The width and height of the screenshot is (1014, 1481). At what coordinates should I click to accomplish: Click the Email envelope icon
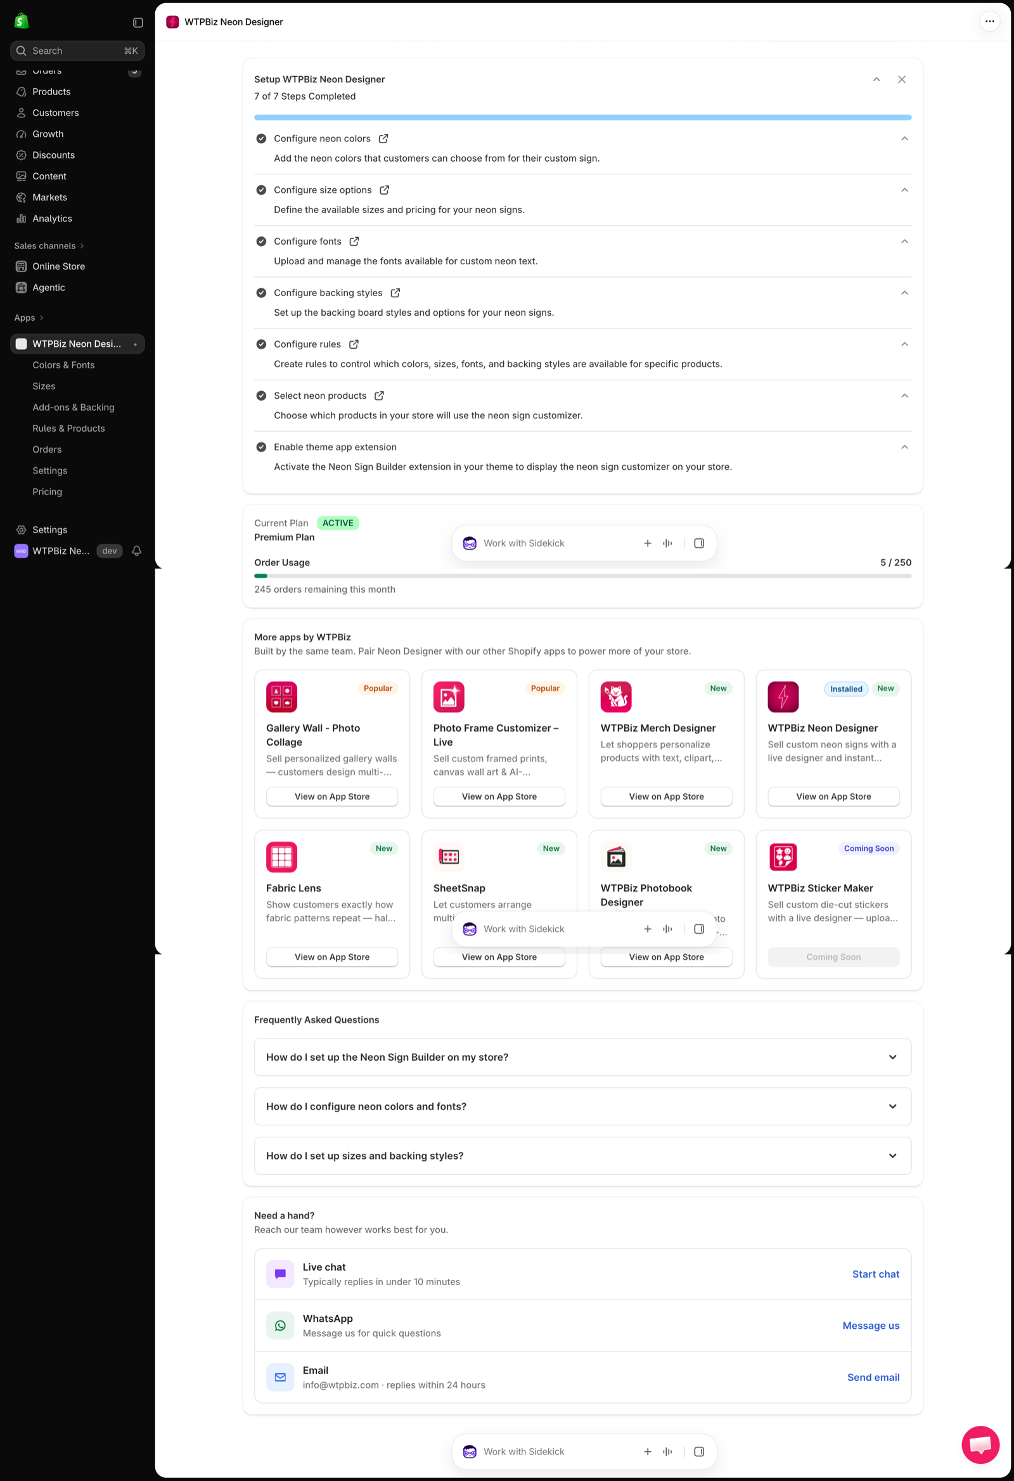[x=280, y=1376]
